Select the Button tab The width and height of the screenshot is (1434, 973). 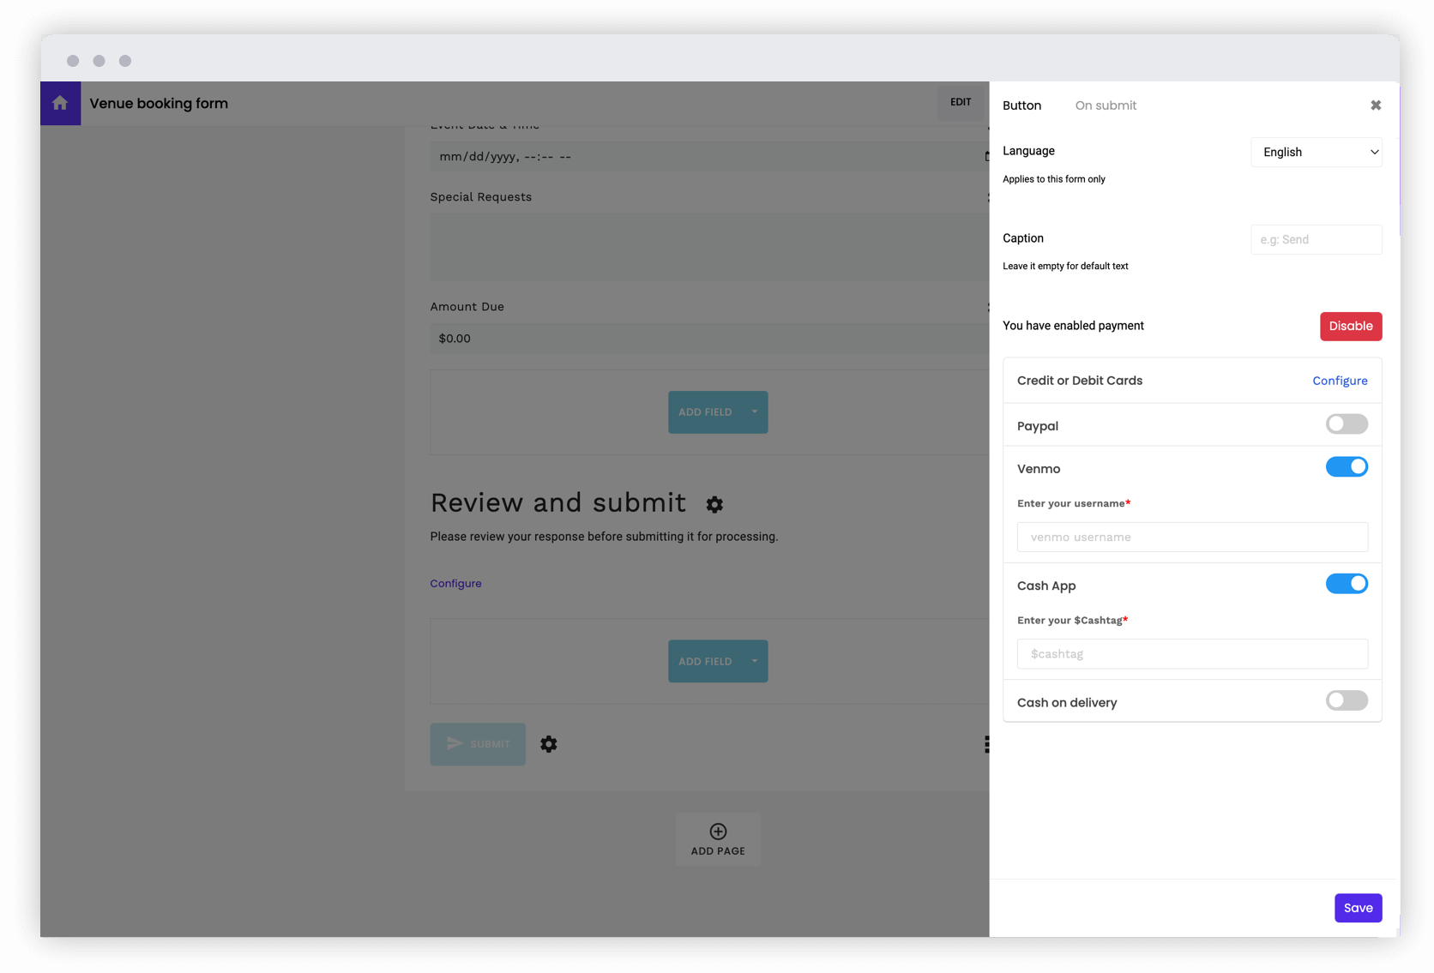tap(1021, 105)
